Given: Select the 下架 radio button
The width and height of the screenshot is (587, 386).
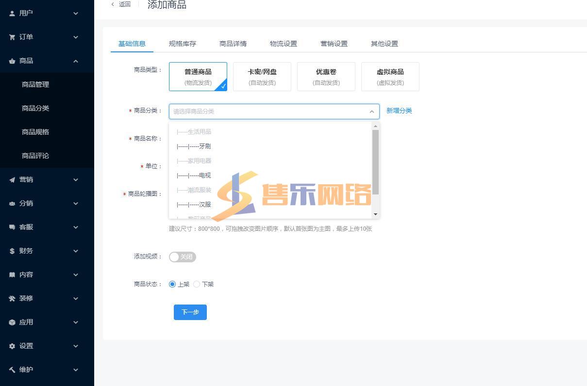Looking at the screenshot, I should click(197, 284).
